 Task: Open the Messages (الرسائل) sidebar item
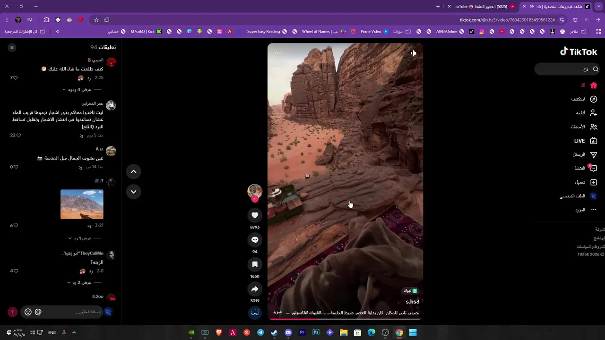click(x=585, y=154)
